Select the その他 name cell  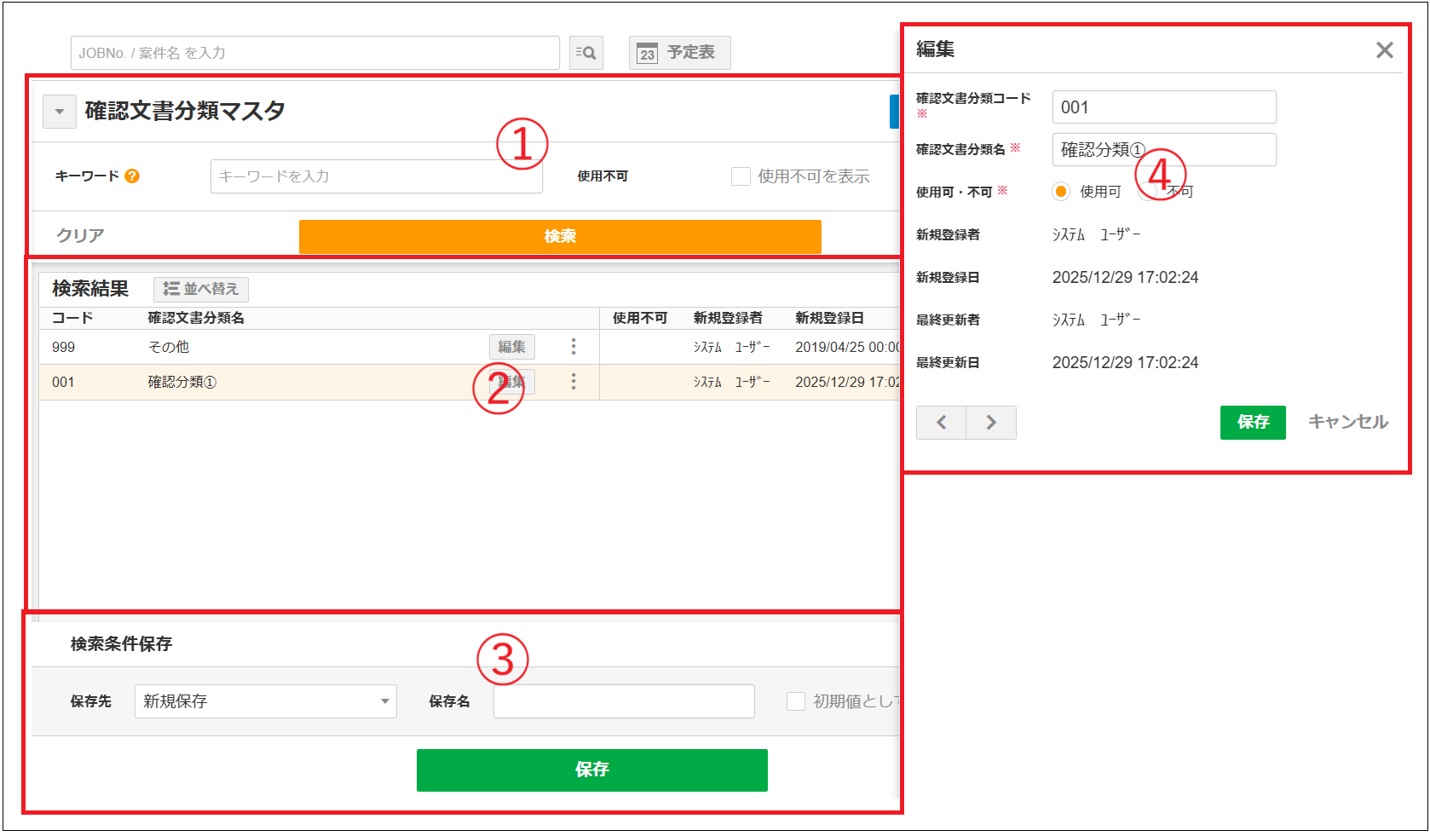click(169, 347)
